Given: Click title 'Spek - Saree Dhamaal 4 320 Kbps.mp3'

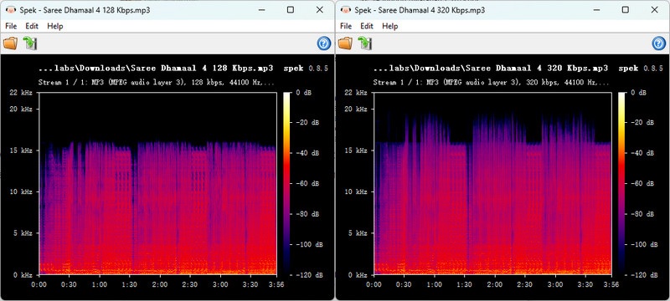Looking at the screenshot, I should coord(420,10).
